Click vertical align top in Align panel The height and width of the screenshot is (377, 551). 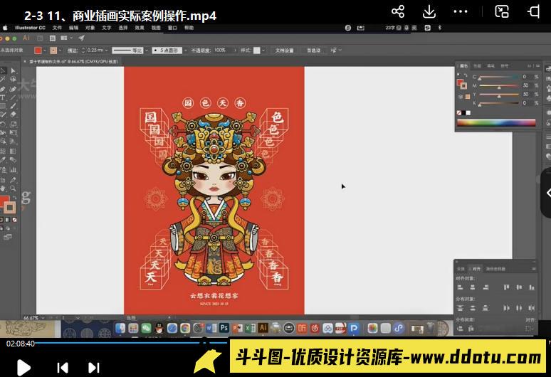tap(506, 287)
